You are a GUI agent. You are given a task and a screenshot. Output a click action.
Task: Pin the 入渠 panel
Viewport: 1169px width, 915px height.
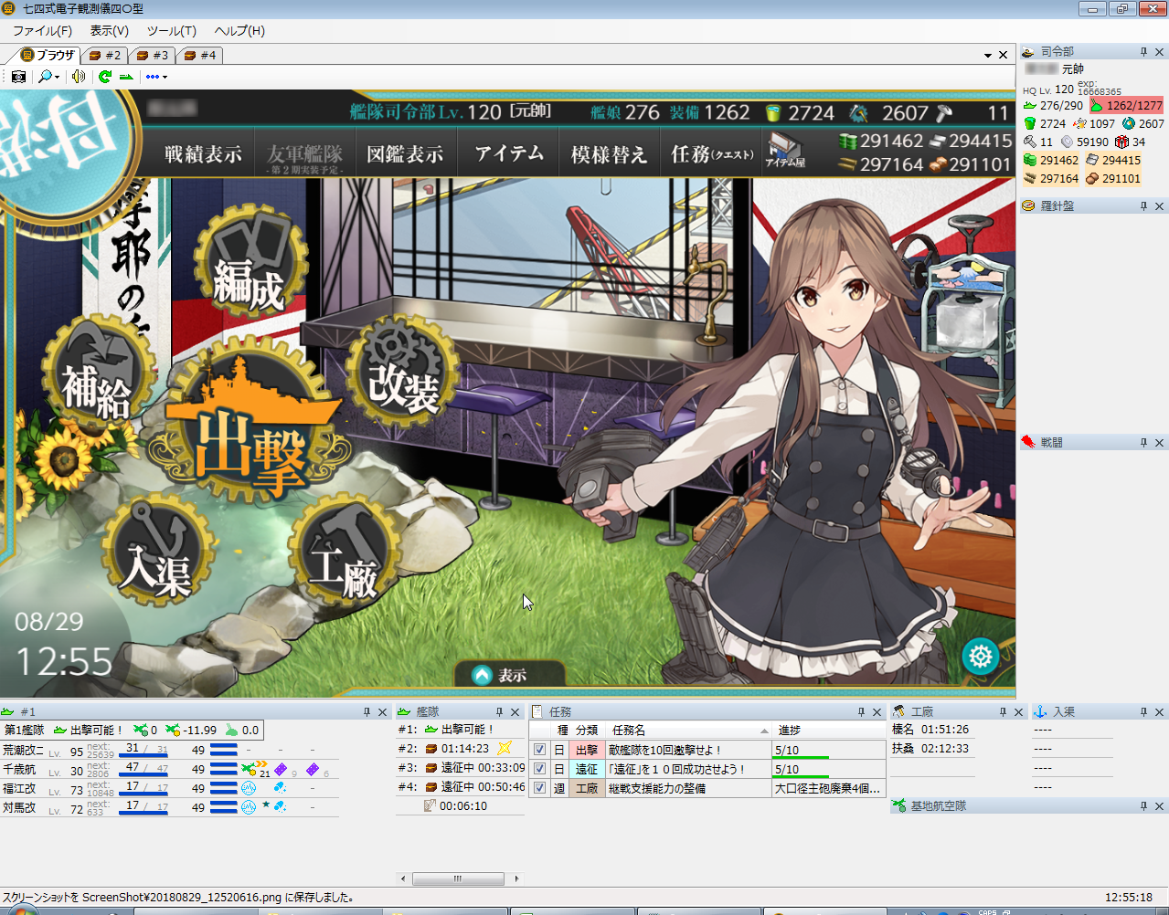pyautogui.click(x=1143, y=712)
